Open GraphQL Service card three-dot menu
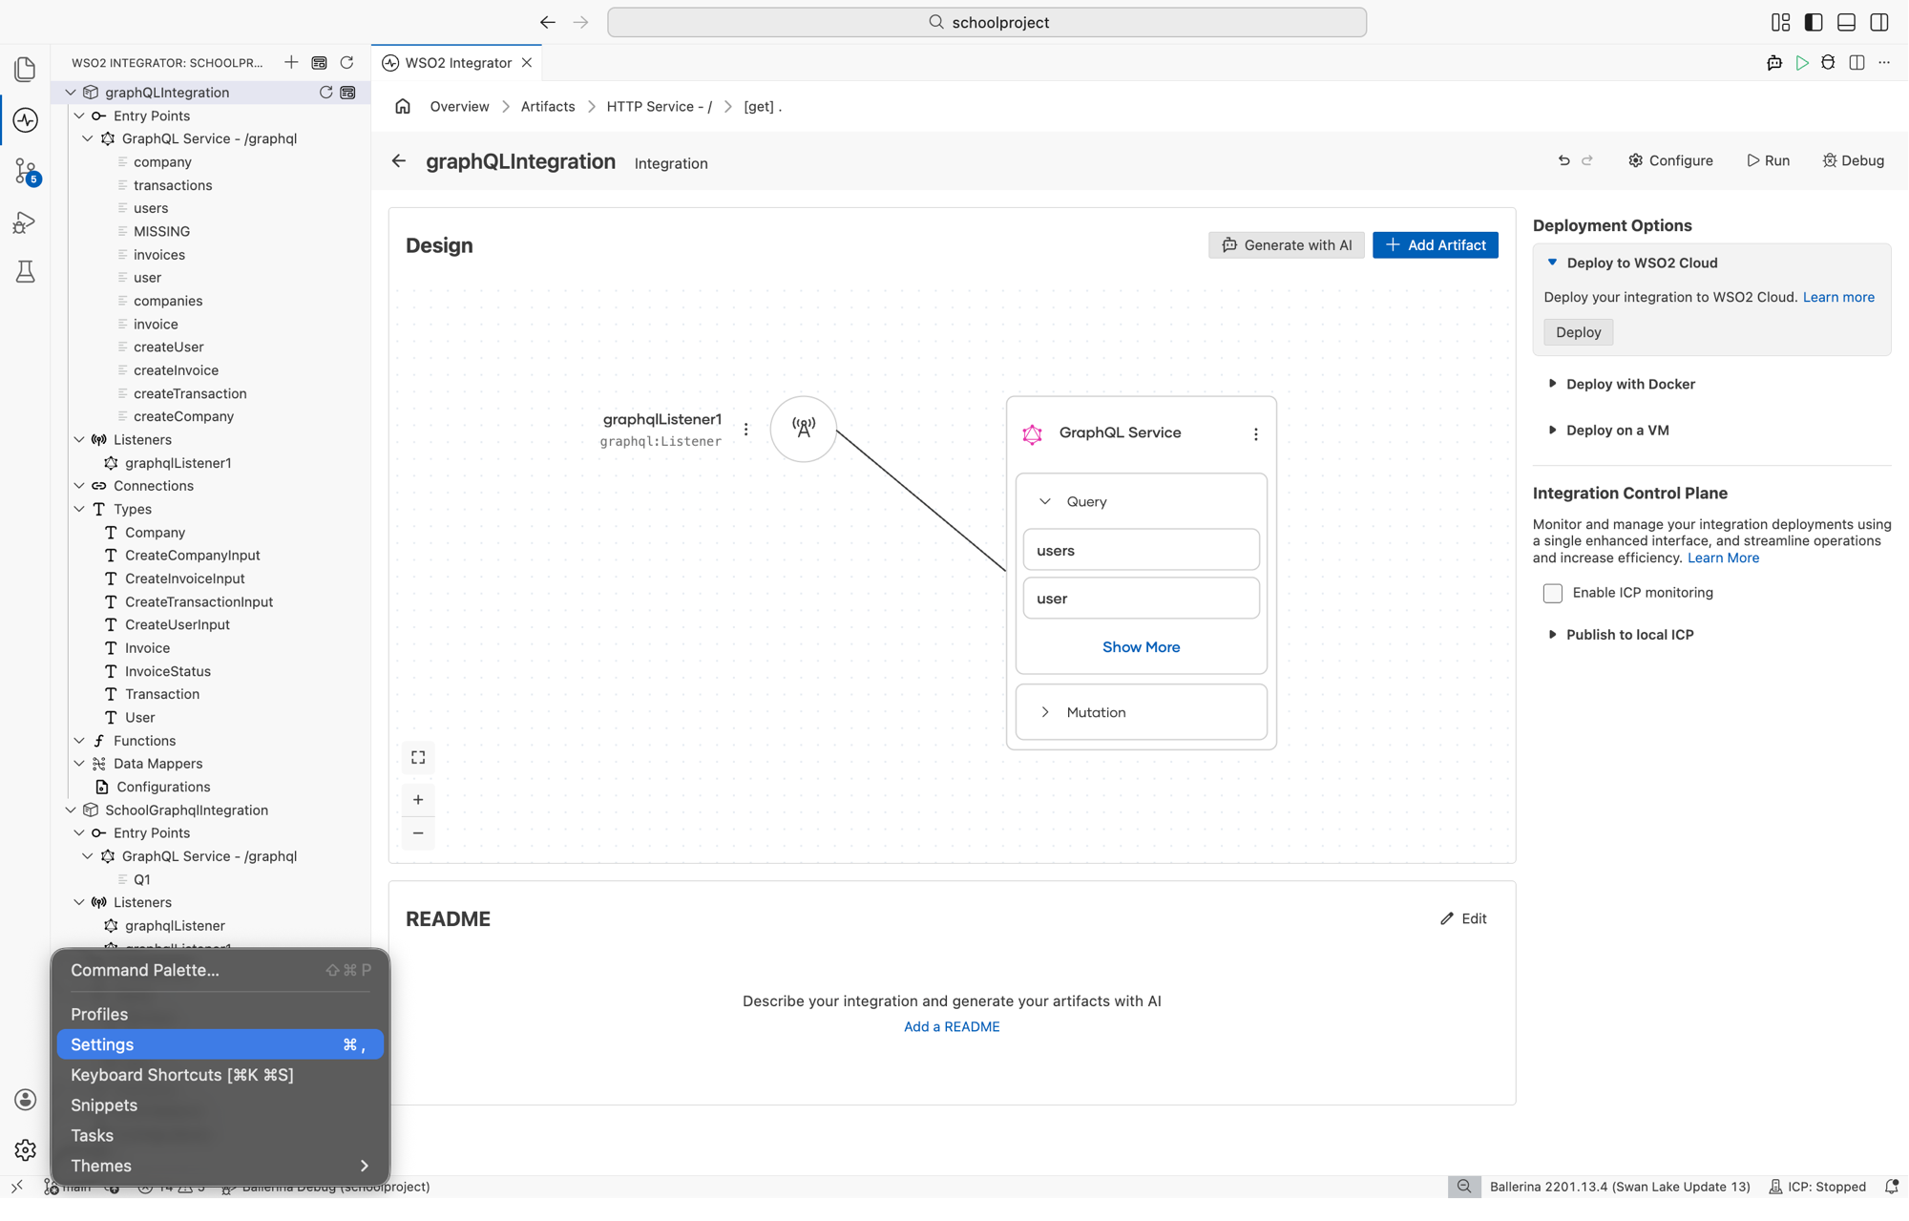The height and width of the screenshot is (1221, 1909). (1256, 434)
